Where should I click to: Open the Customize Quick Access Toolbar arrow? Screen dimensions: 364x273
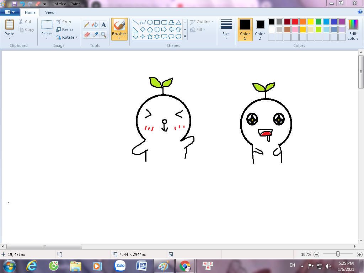[44, 4]
